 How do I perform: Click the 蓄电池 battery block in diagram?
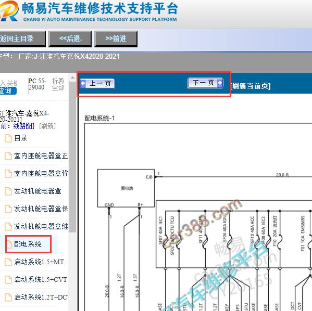(x=126, y=188)
